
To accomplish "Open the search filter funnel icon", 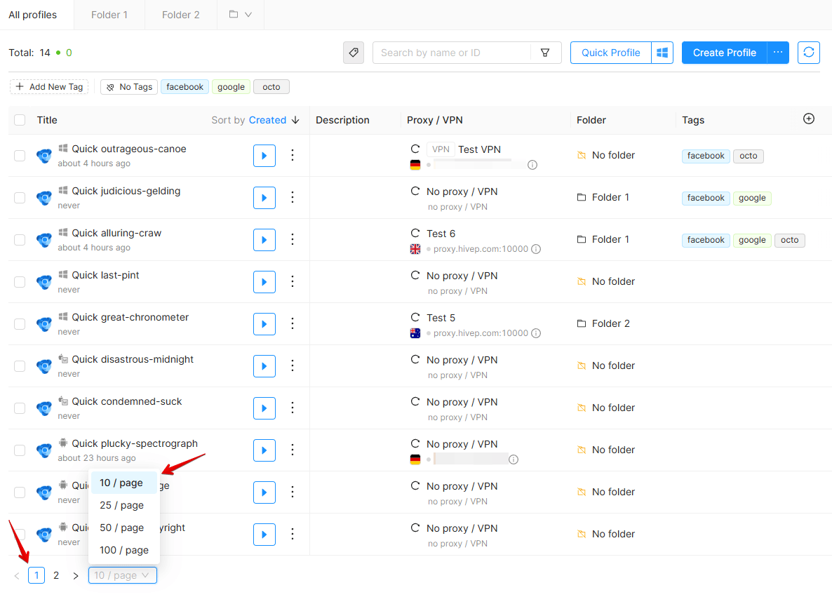I will tap(545, 53).
